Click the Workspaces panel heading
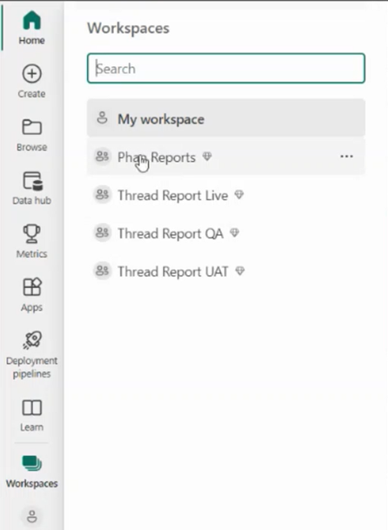 (129, 28)
